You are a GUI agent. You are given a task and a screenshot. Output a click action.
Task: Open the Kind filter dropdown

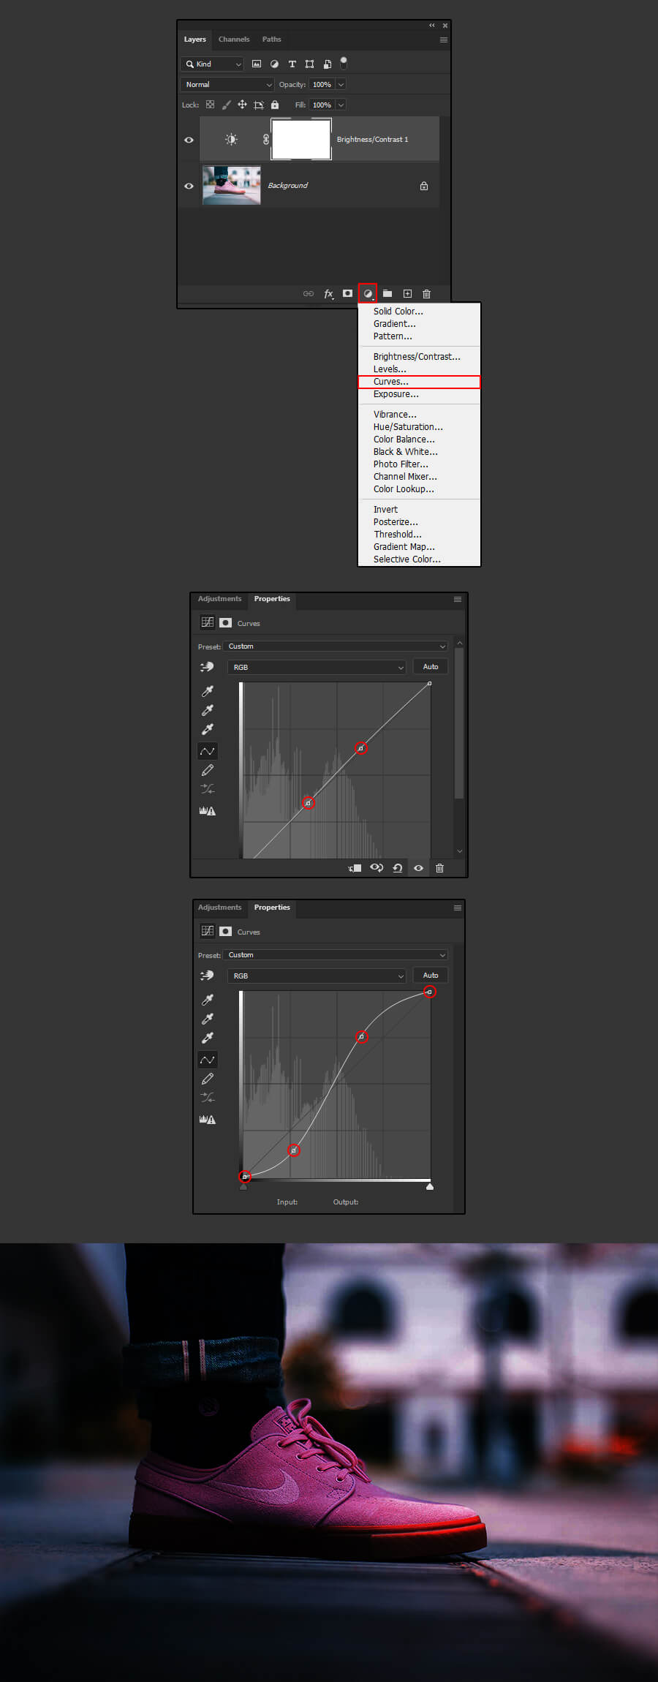coord(212,64)
